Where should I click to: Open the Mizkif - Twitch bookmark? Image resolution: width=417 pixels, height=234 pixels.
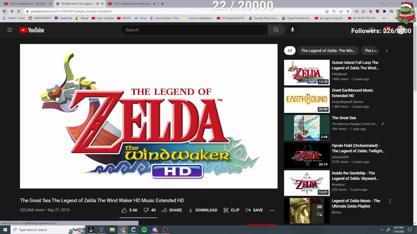click(14, 18)
